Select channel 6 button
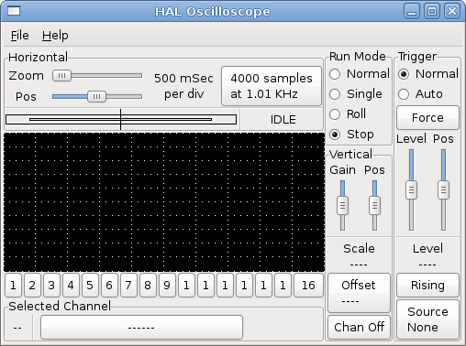This screenshot has width=466, height=346. pos(109,286)
